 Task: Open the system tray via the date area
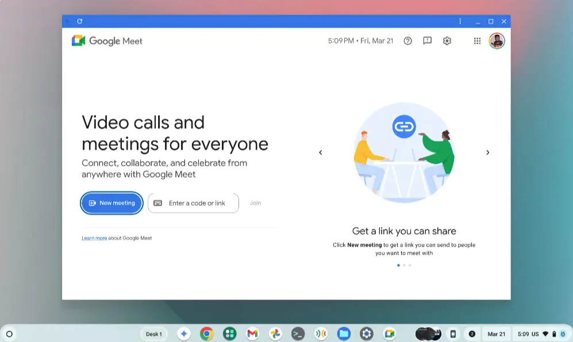[495, 333]
